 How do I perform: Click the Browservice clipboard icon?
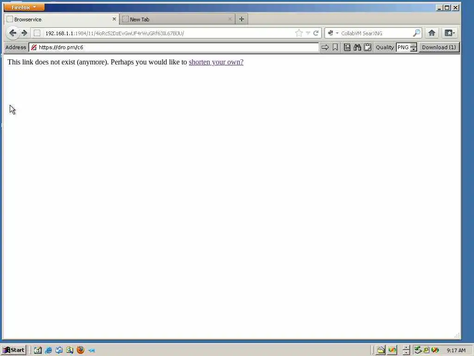[367, 47]
